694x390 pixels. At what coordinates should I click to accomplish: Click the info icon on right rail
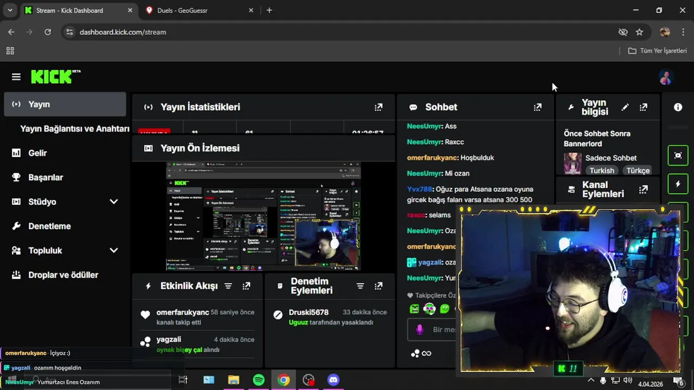(x=678, y=107)
